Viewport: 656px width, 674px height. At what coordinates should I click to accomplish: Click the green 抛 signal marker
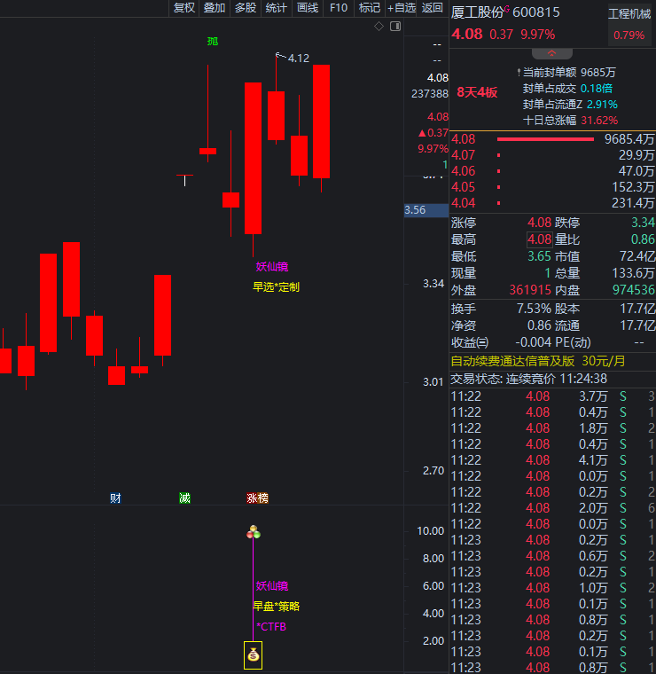point(213,42)
